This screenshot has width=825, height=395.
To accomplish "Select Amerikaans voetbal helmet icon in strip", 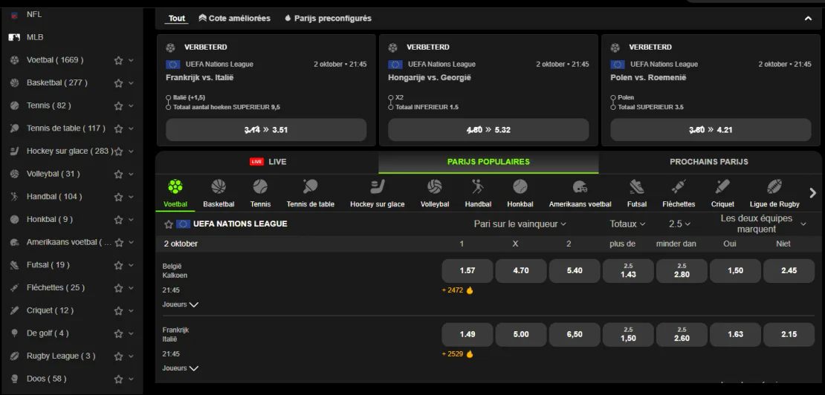I will (580, 186).
